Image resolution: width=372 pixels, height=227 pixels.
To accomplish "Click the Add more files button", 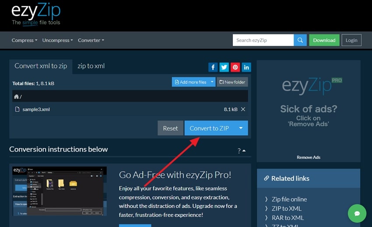I will pyautogui.click(x=190, y=82).
